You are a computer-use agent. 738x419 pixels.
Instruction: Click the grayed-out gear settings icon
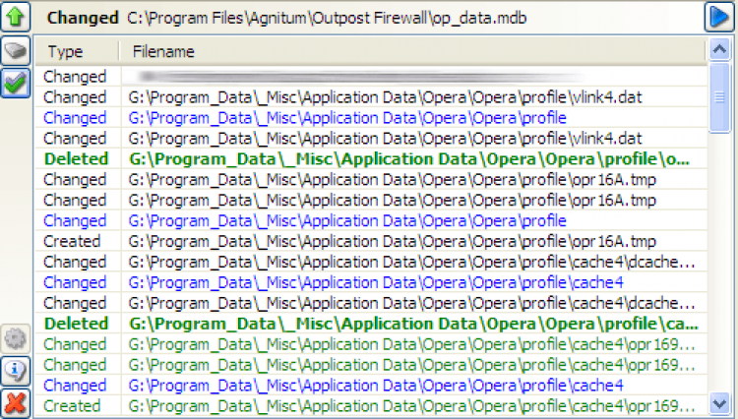tap(16, 338)
